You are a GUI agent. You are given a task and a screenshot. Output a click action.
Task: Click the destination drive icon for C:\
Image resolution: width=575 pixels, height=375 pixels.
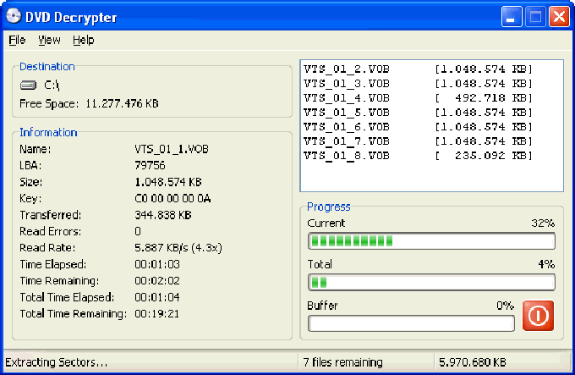[28, 85]
